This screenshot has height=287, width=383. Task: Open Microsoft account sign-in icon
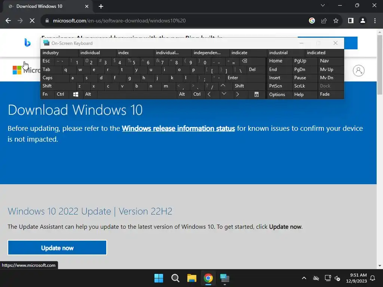tap(359, 71)
